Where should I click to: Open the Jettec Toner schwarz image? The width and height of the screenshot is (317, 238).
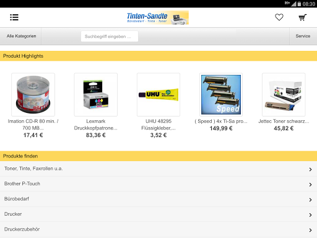click(x=284, y=94)
